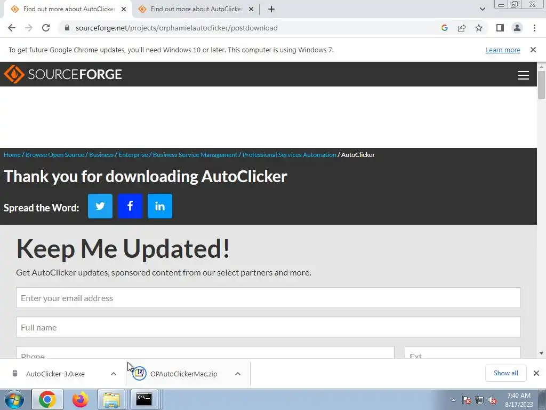Launch Firefox from the taskbar
The height and width of the screenshot is (410, 546).
pos(80,399)
